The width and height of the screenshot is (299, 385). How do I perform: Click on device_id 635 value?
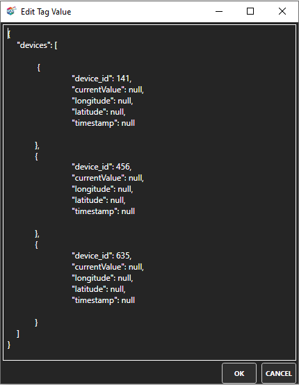pyautogui.click(x=123, y=256)
